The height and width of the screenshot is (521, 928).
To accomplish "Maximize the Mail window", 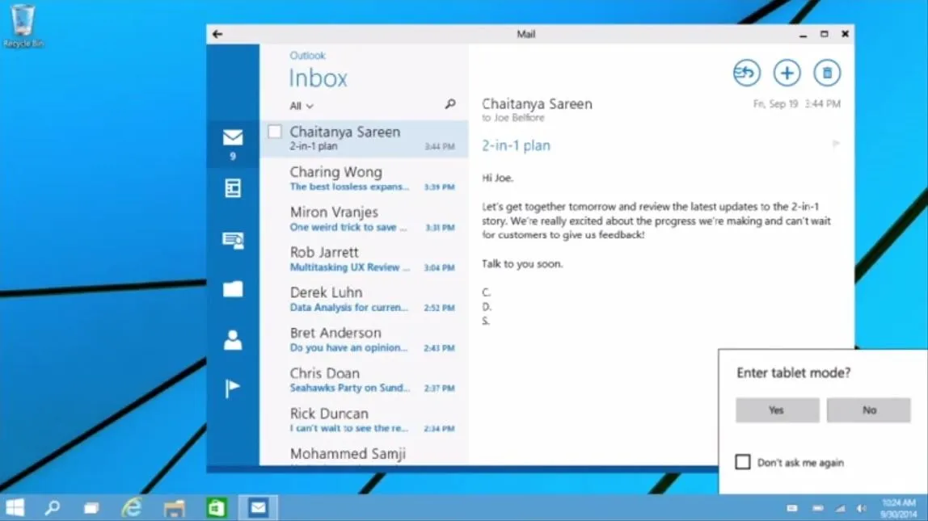I will pyautogui.click(x=824, y=34).
